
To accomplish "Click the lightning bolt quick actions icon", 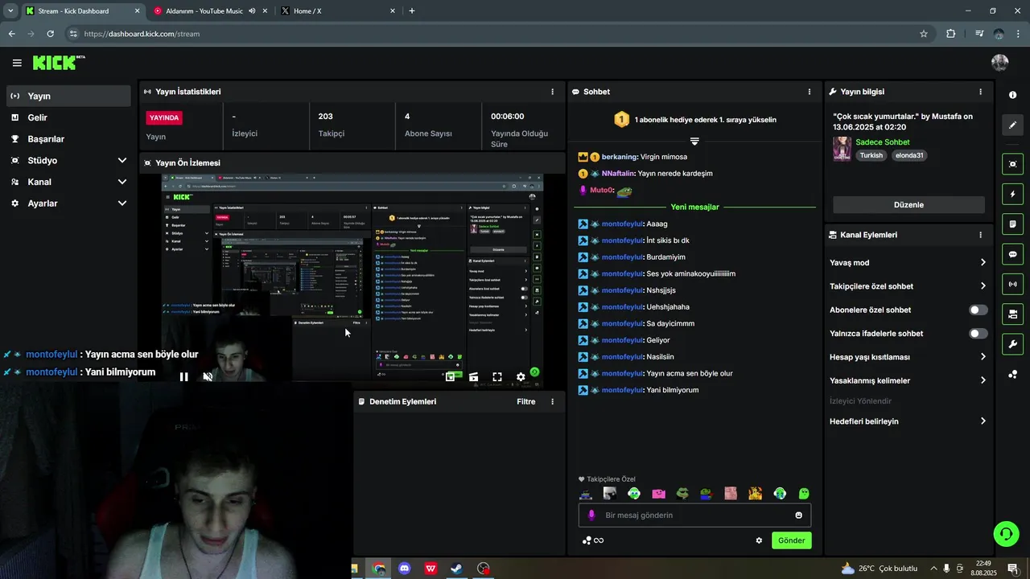I will pyautogui.click(x=1012, y=194).
